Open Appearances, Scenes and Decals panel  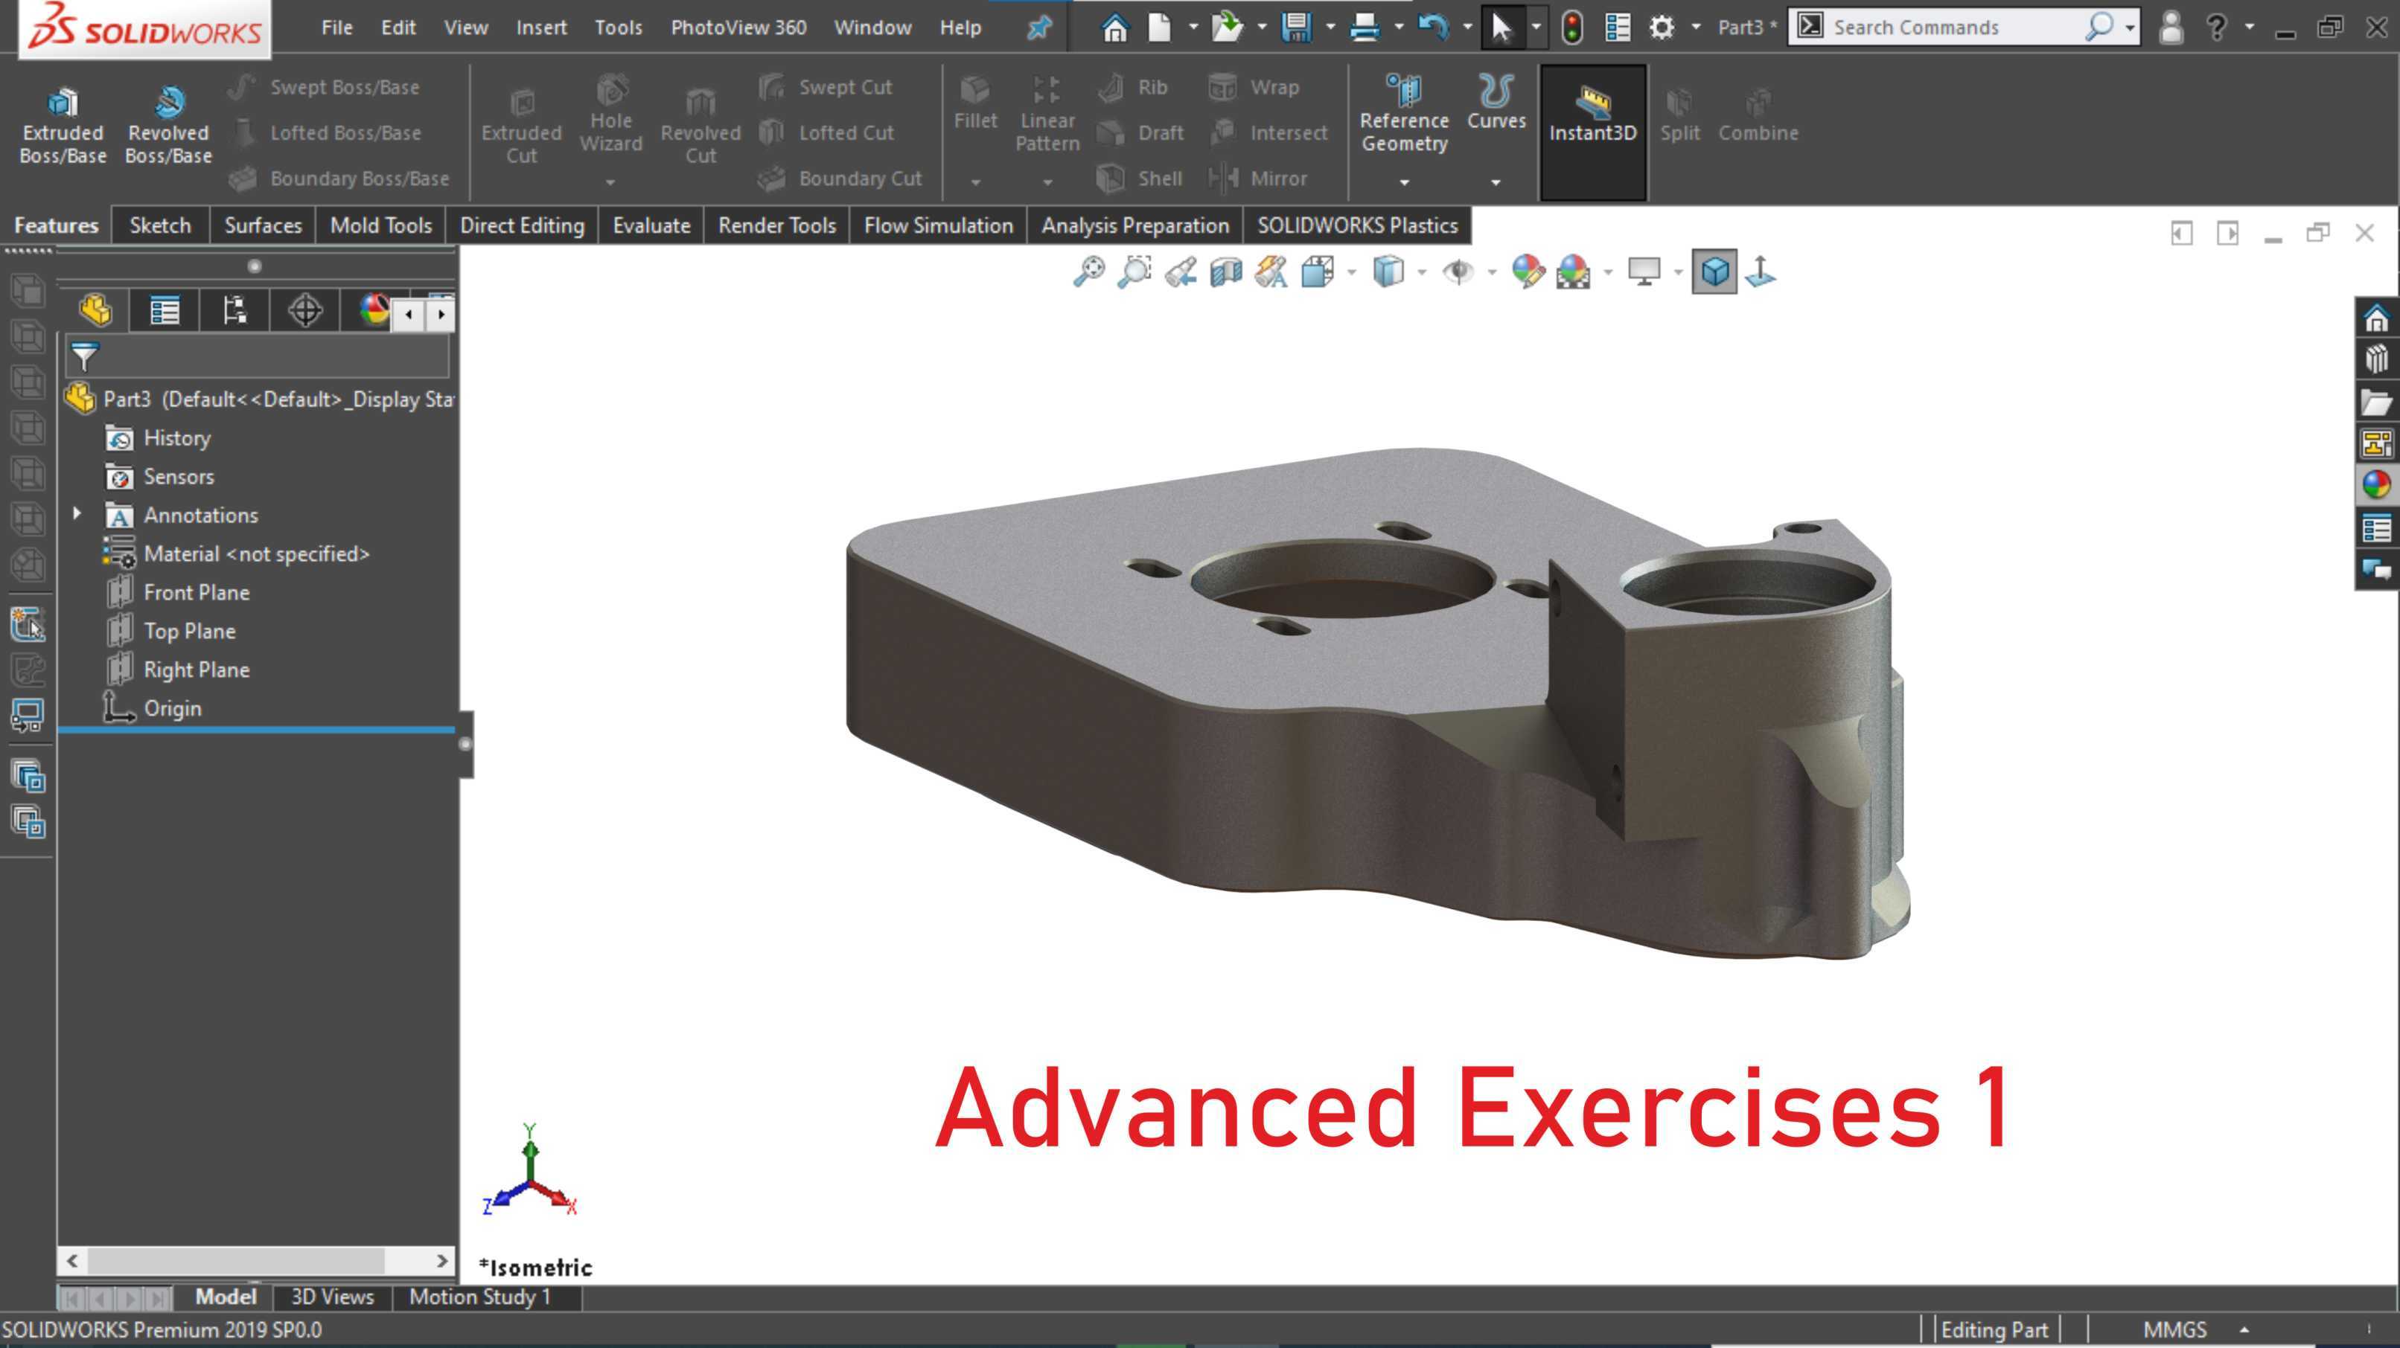coord(2377,485)
